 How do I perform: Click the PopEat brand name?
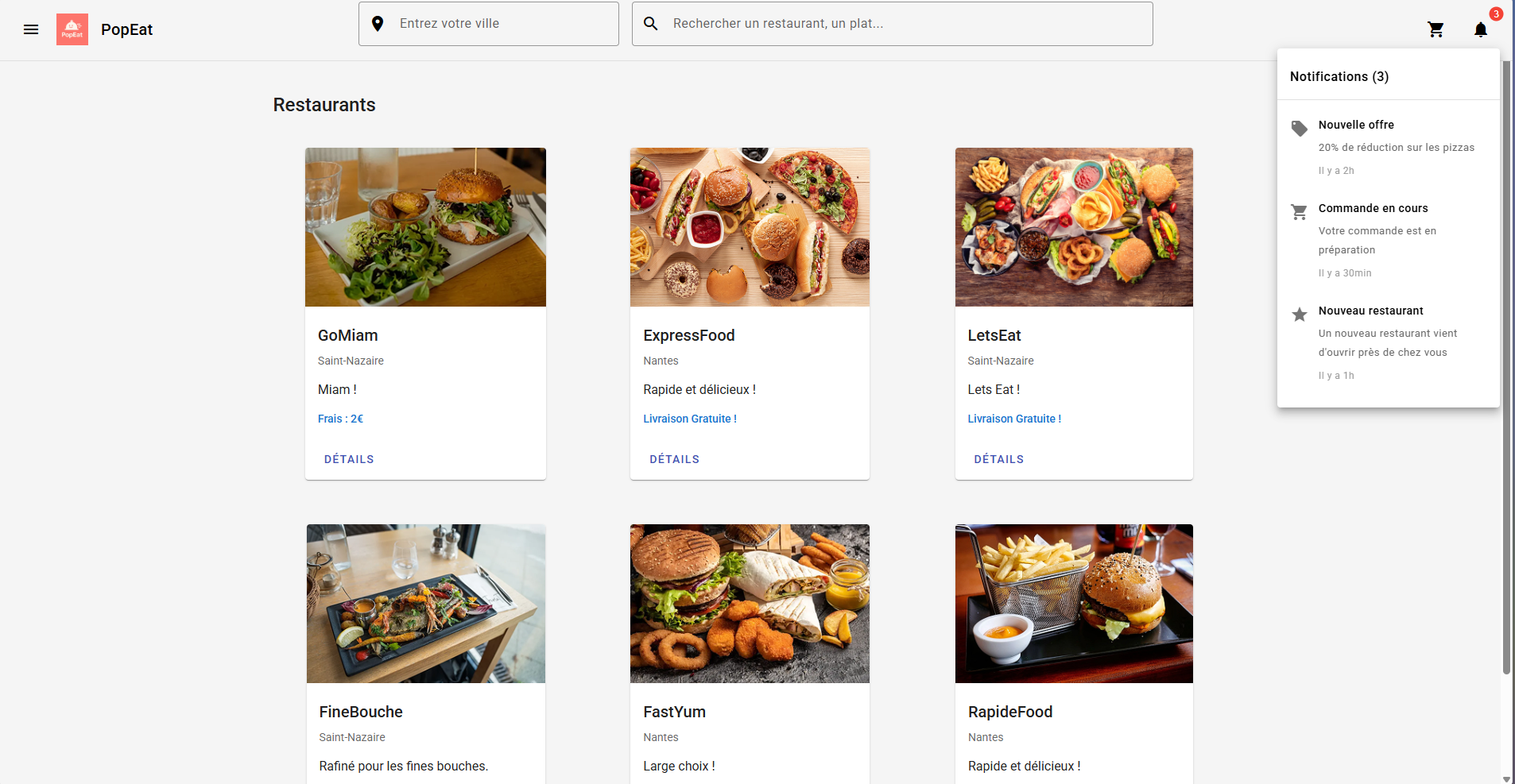[x=126, y=29]
